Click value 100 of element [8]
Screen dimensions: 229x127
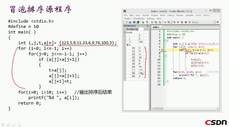(141, 73)
